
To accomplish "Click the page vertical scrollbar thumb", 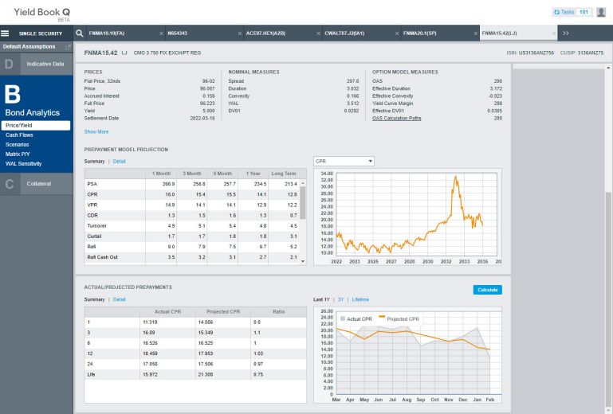I will click(608, 298).
